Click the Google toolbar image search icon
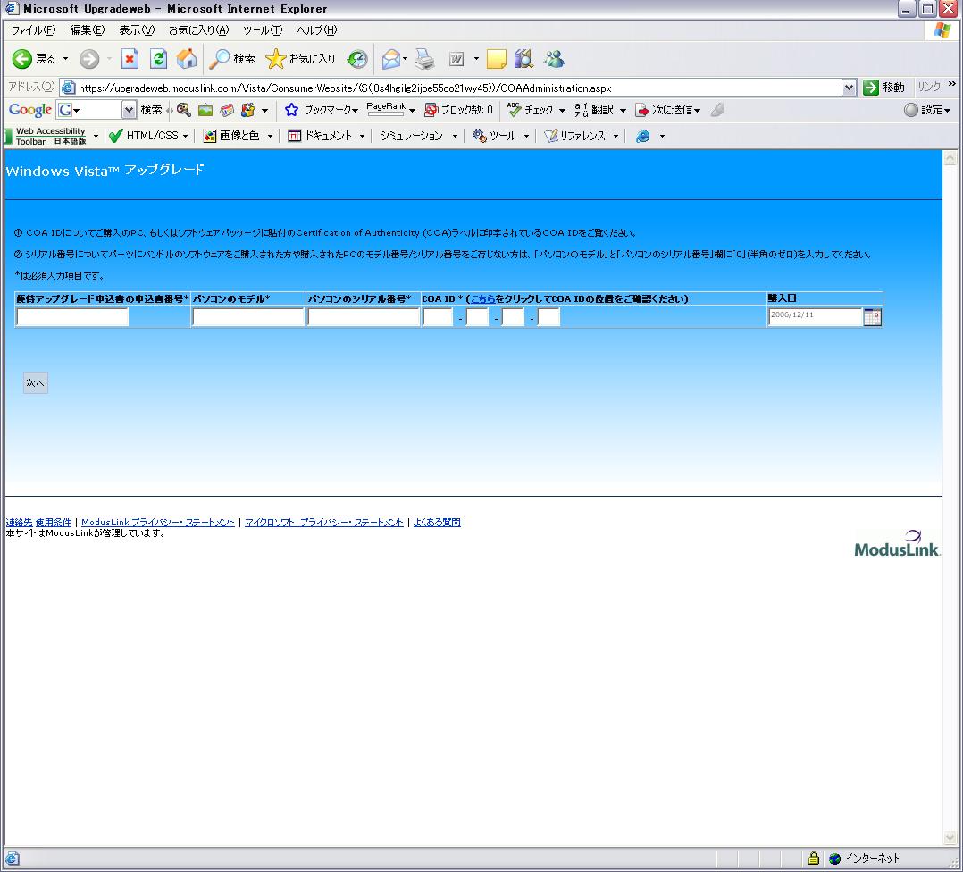Image resolution: width=963 pixels, height=872 pixels. (x=205, y=110)
